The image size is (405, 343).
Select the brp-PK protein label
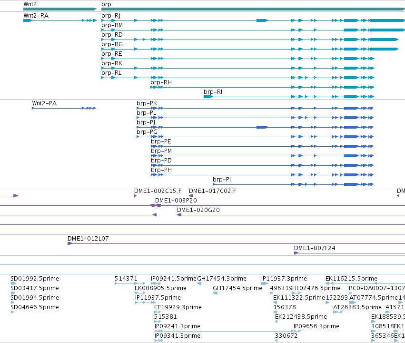(x=147, y=103)
